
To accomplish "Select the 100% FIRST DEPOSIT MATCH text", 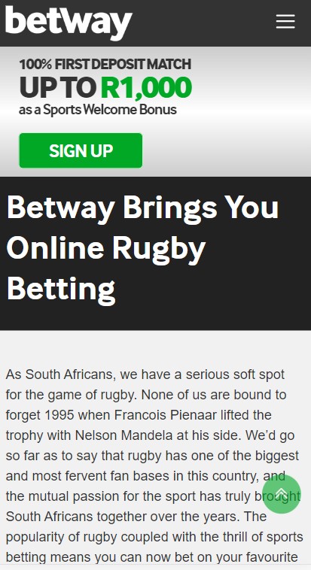I will pyautogui.click(x=105, y=65).
